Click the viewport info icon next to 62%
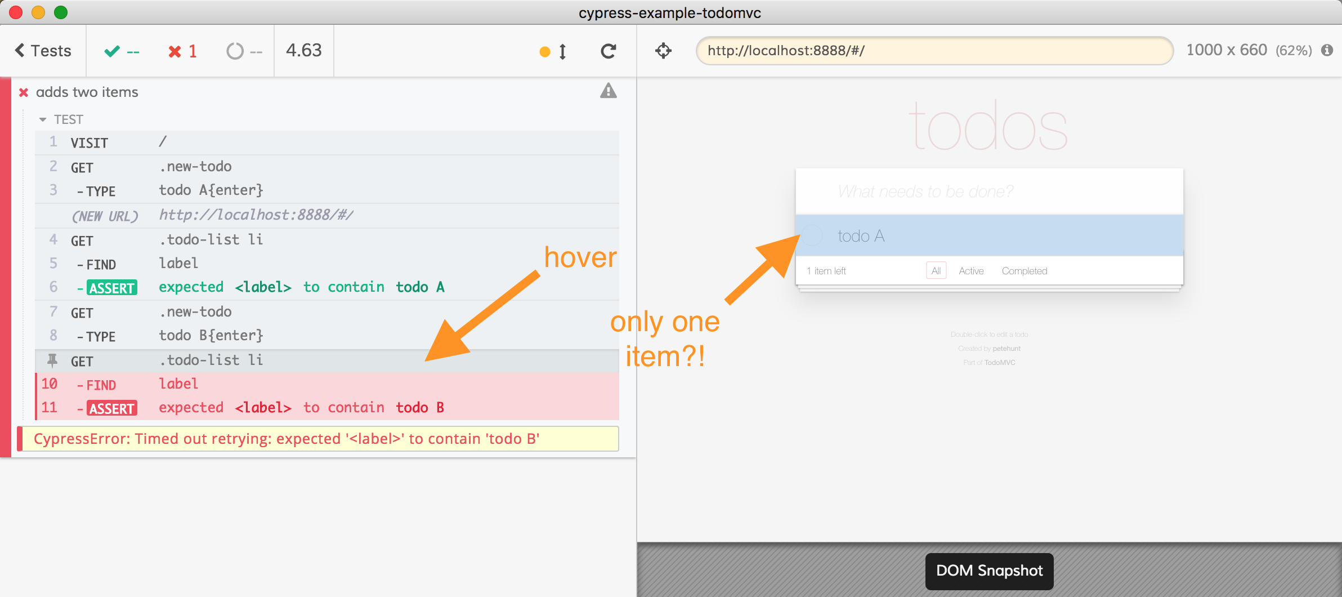 click(x=1327, y=50)
